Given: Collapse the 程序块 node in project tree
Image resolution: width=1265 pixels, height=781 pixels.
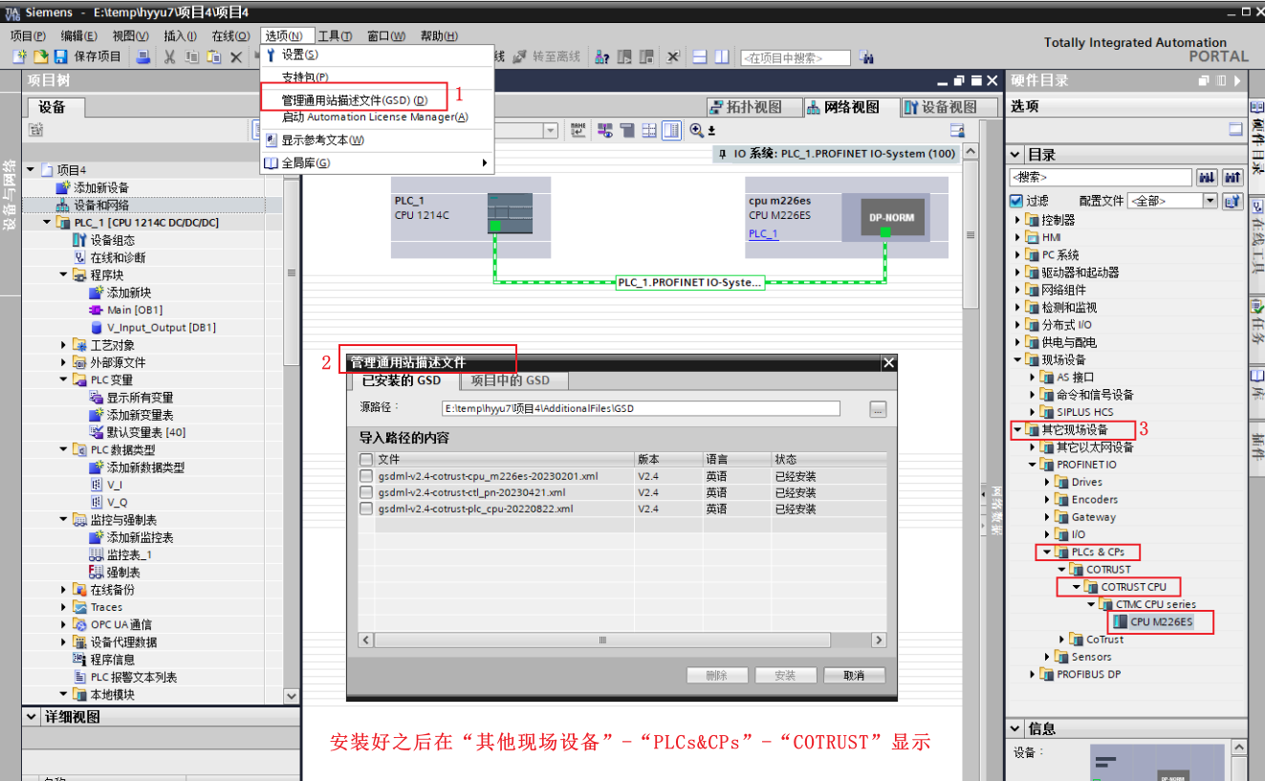Looking at the screenshot, I should tap(63, 275).
